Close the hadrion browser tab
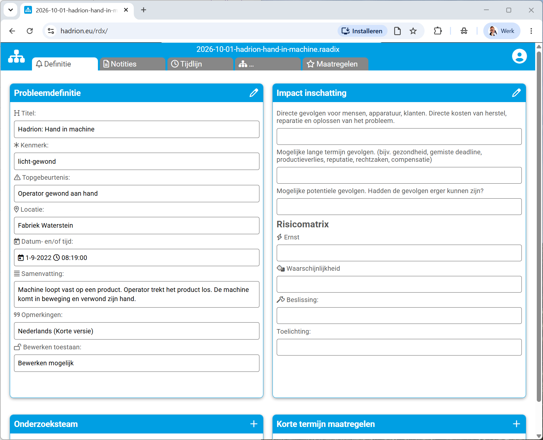The height and width of the screenshot is (440, 543). click(126, 10)
